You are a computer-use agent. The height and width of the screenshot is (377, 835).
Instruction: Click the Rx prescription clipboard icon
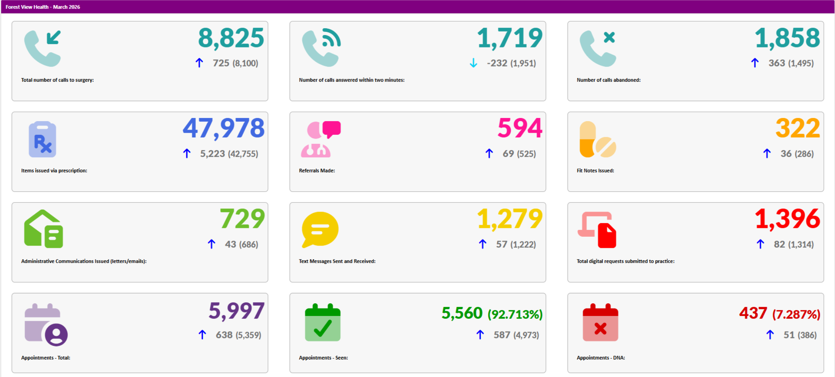42,139
